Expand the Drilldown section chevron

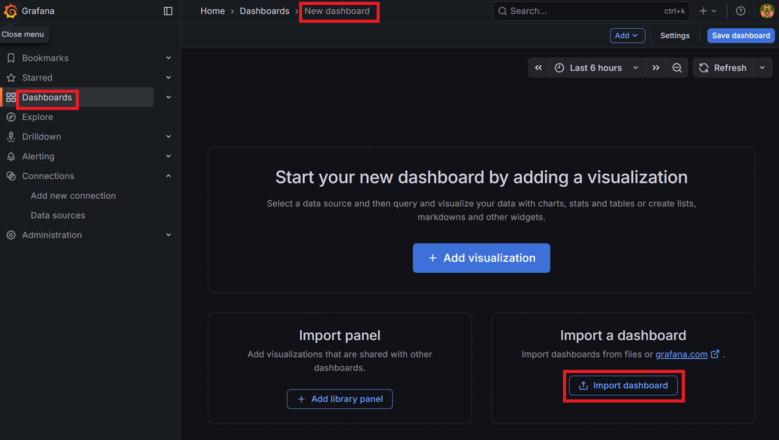click(x=169, y=136)
